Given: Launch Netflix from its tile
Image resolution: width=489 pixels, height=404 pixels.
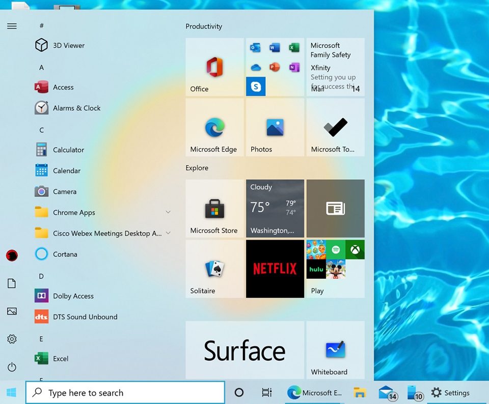Looking at the screenshot, I should 275,269.
